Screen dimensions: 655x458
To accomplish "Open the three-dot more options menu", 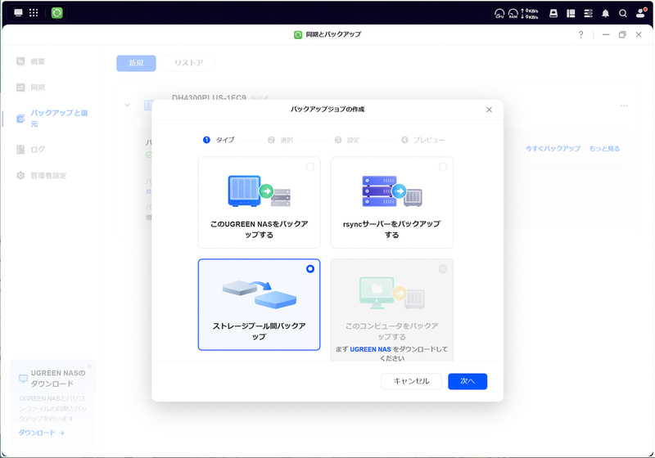I will (x=624, y=106).
